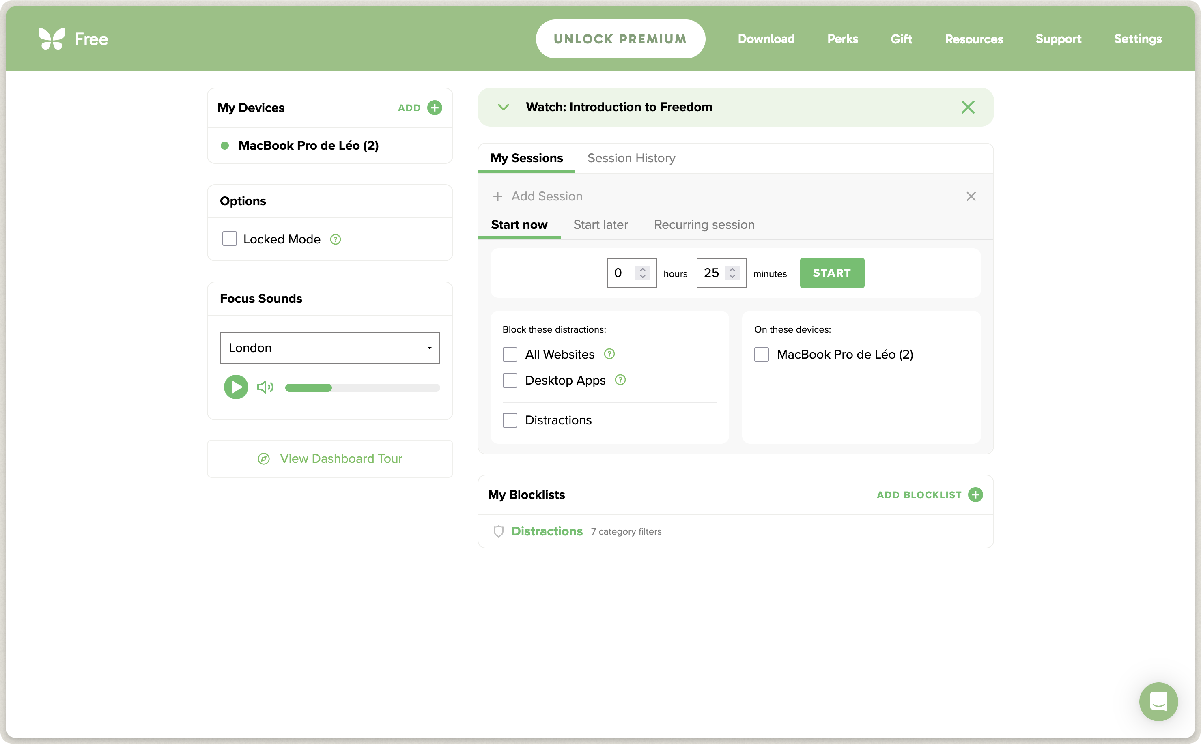Screen dimensions: 1201x744
Task: Click the plus icon beside Add Session
Action: pos(497,196)
